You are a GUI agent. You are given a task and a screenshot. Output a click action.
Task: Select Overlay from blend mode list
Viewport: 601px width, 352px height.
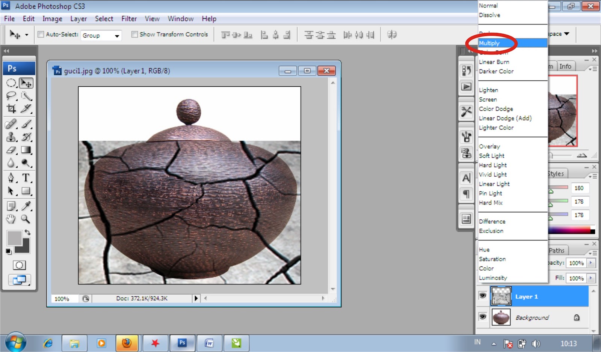pos(489,146)
